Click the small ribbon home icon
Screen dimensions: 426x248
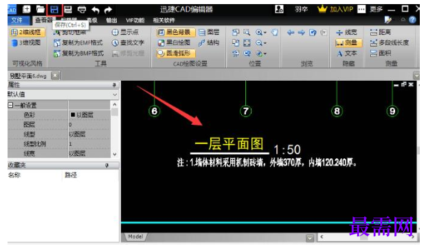point(403,19)
